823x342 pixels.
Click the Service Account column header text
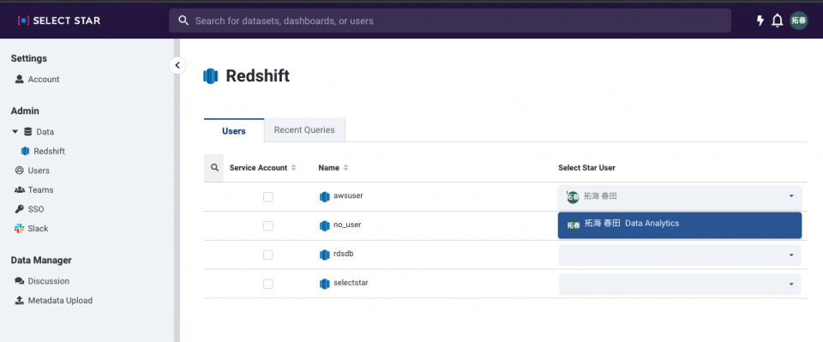[258, 168]
